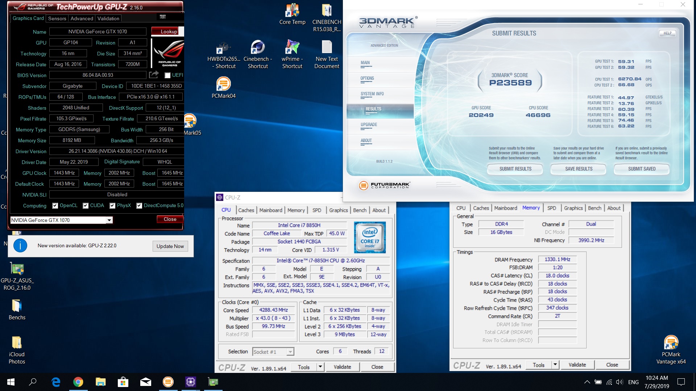Open SPD tab in right CPU-Z window
Image resolution: width=696 pixels, height=391 pixels.
coord(551,208)
